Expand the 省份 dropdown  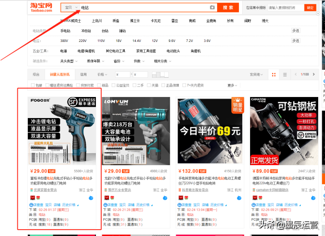[119, 61]
